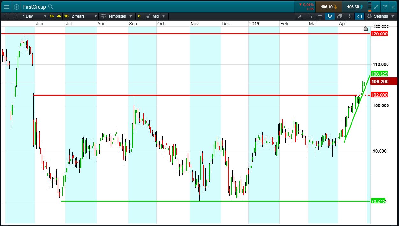Expand the 2 Years range dropdown
399x226 pixels.
[84, 16]
